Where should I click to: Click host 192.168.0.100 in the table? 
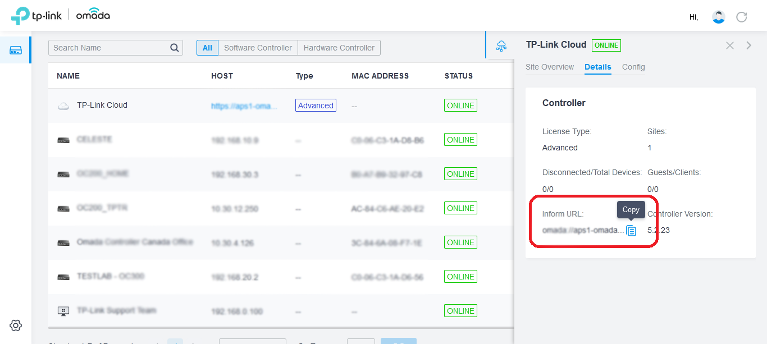[237, 311]
